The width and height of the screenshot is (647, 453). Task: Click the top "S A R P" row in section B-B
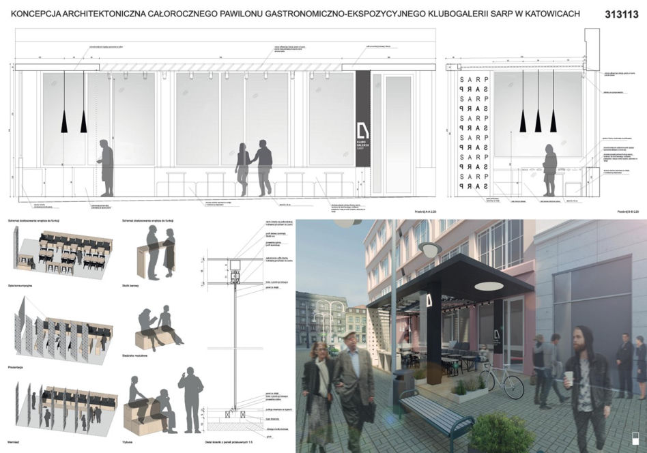click(x=474, y=79)
